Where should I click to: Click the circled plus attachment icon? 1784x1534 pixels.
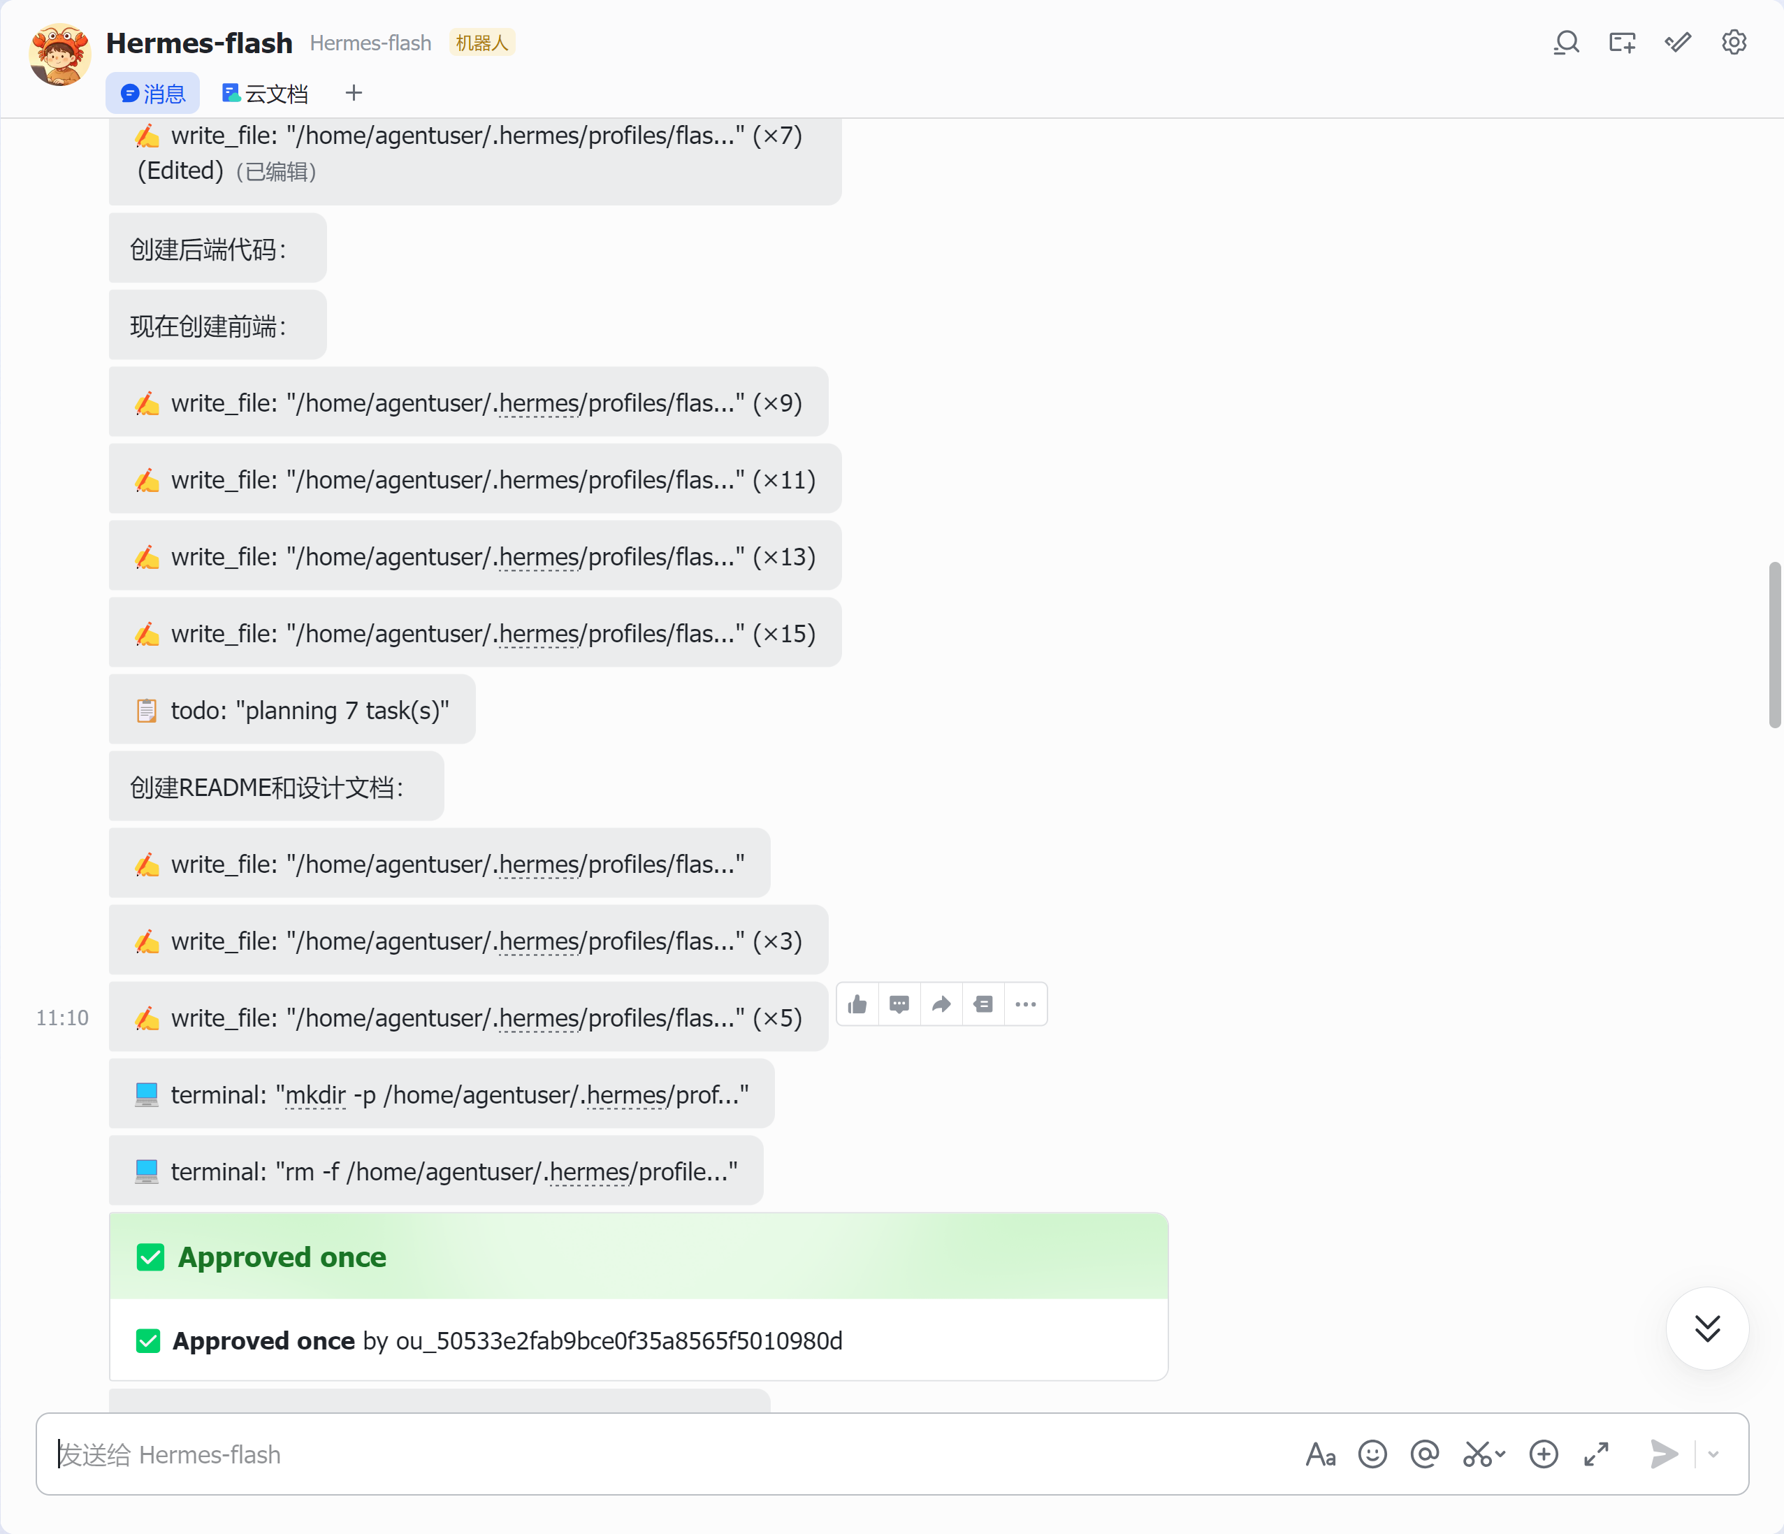click(1544, 1454)
